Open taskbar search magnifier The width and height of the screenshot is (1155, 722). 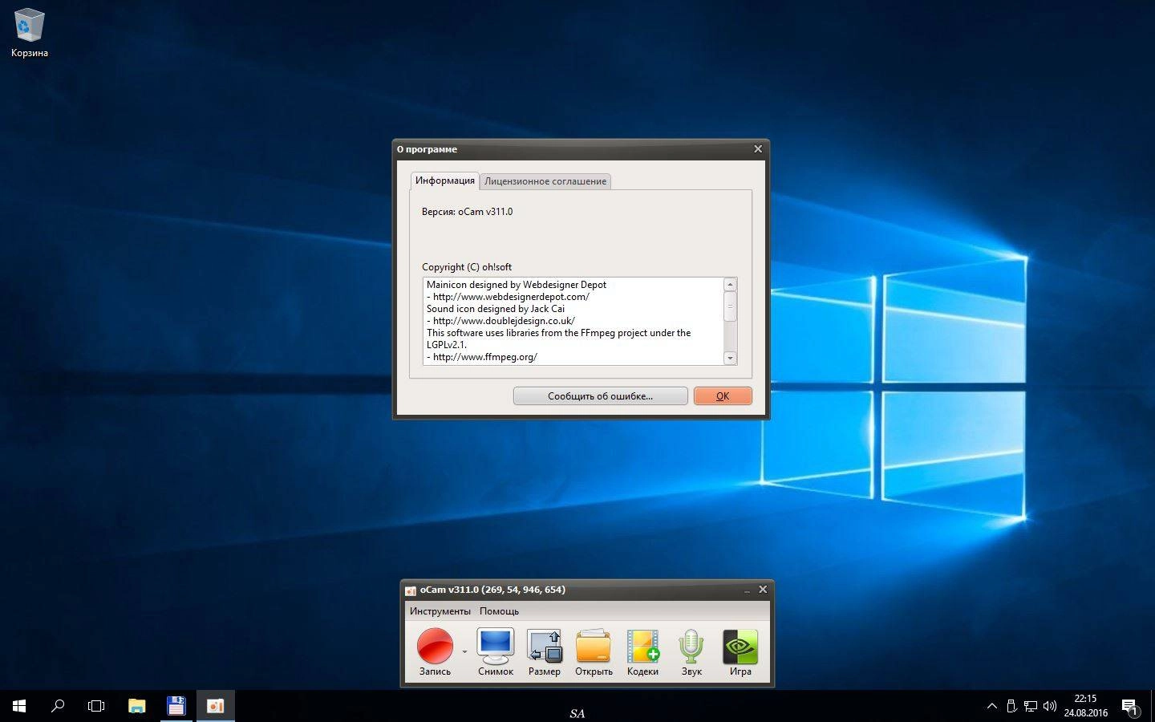pos(58,706)
